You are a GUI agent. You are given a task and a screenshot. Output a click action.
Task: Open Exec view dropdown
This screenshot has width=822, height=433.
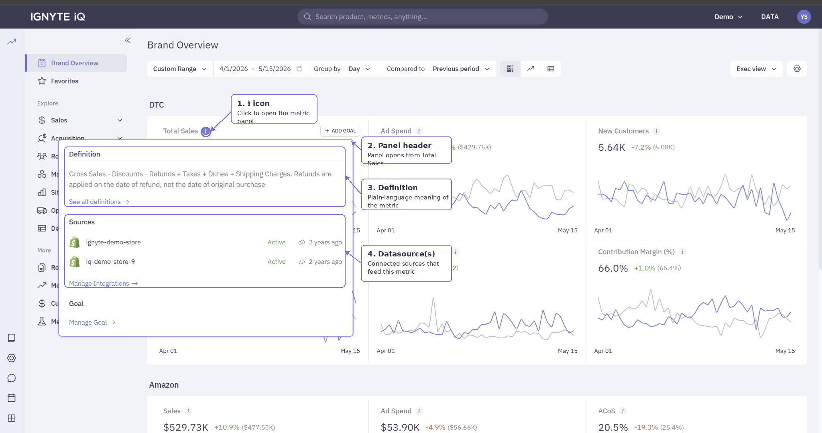coord(756,69)
